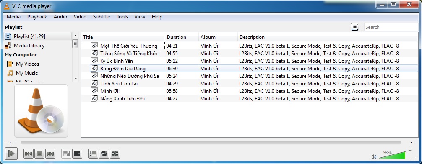Skip to next track button
422x164 pixels.
pos(50,154)
